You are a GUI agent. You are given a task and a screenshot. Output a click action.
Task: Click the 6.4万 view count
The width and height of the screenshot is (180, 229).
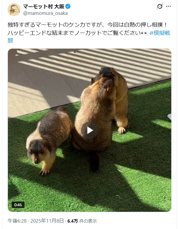click(73, 221)
